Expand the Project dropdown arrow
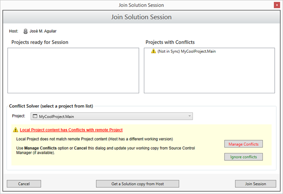The image size is (283, 194). 189,117
